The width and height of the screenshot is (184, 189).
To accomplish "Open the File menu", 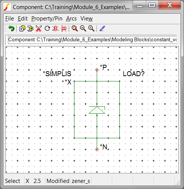I will tap(9, 19).
